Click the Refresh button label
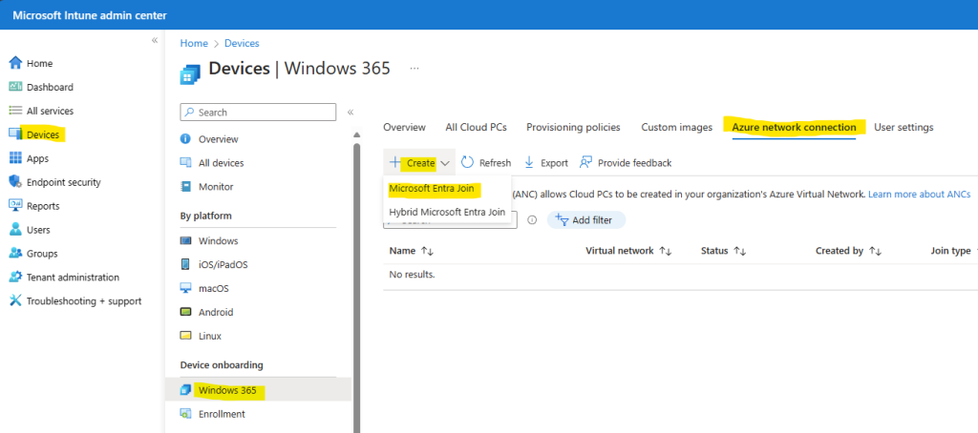This screenshot has width=978, height=433. pyautogui.click(x=496, y=163)
